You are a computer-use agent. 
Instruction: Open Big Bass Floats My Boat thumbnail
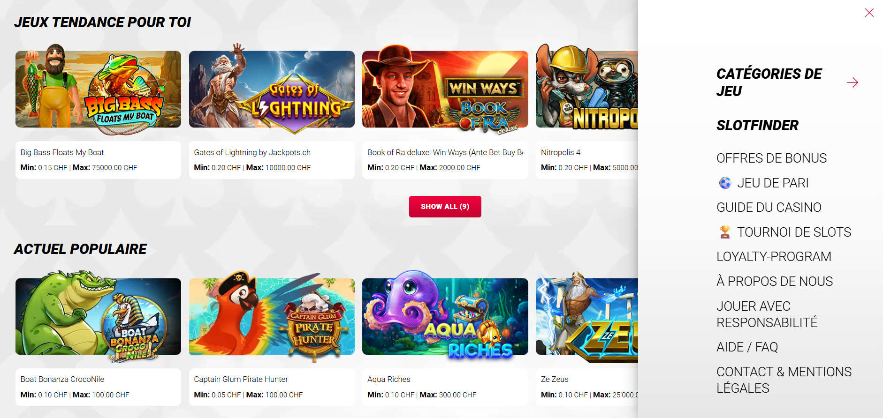click(98, 89)
